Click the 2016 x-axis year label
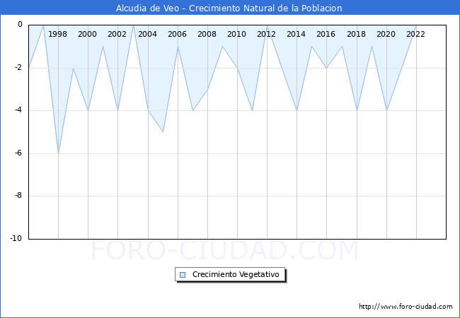Screen dimensions: 460x318 point(326,34)
